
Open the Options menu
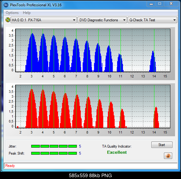point(12,13)
